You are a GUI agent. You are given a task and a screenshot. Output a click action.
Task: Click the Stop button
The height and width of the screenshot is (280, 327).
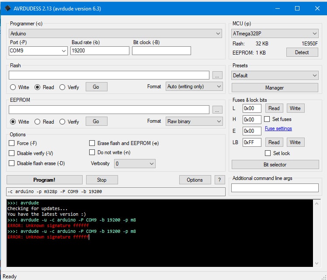tap(102, 180)
